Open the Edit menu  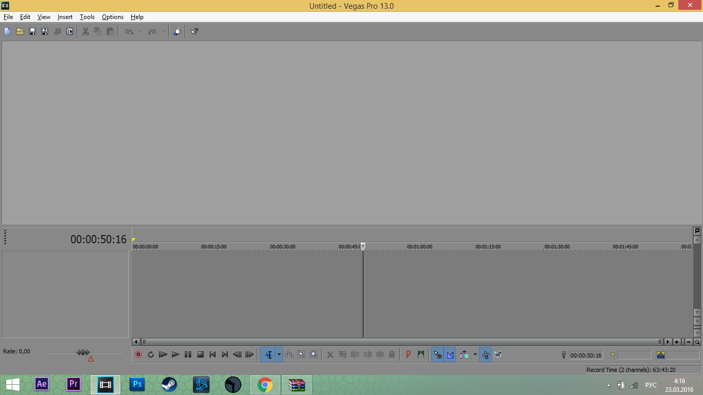(x=25, y=17)
